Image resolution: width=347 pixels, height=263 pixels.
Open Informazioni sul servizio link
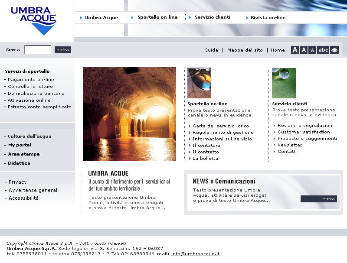pos(222,139)
